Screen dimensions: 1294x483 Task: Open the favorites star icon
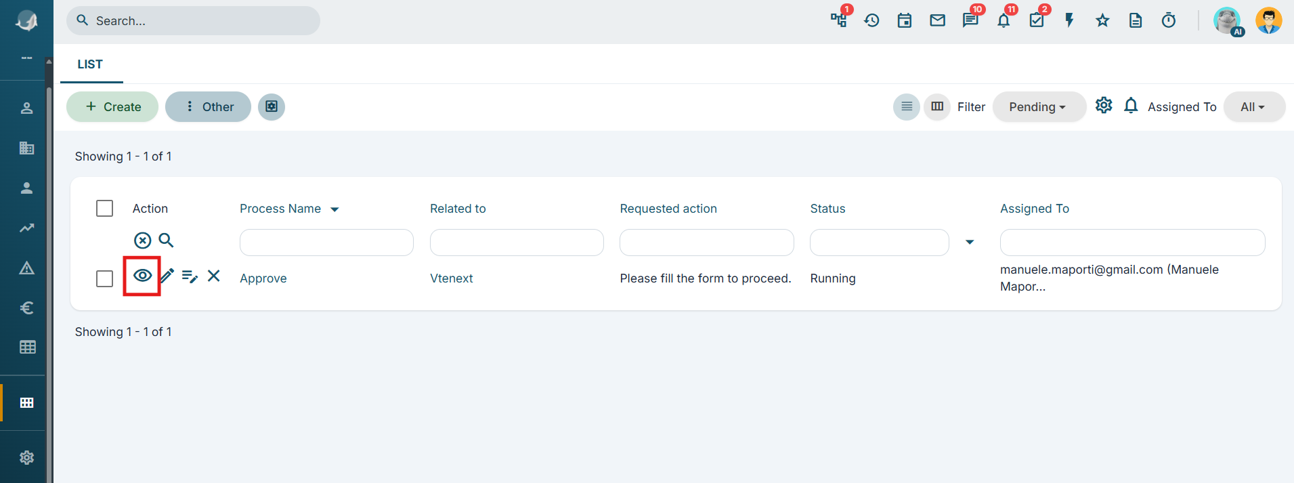[x=1102, y=20]
